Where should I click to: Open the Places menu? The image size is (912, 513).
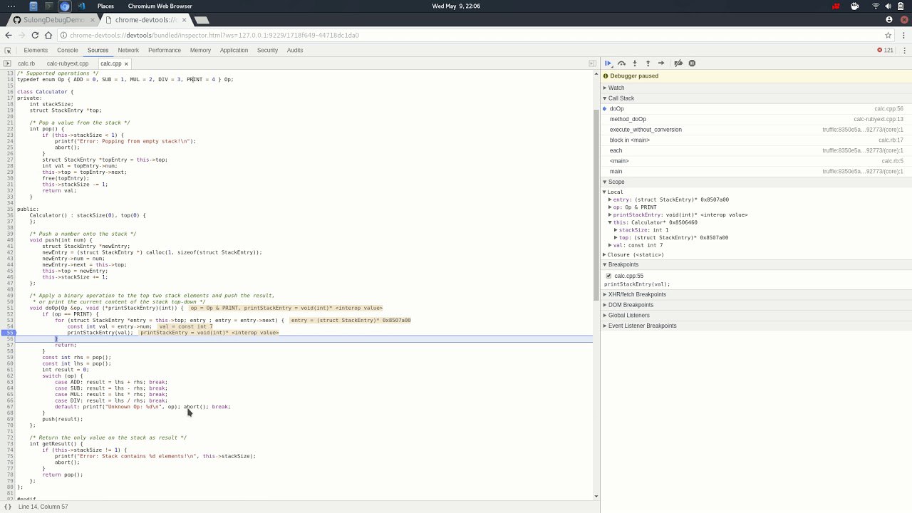(105, 6)
